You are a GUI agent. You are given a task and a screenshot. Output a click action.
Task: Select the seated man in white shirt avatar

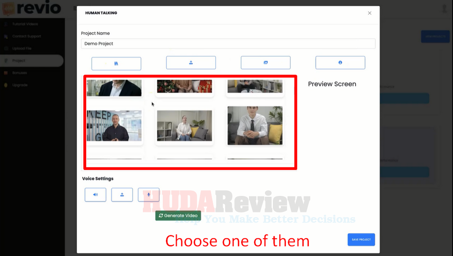click(x=255, y=126)
